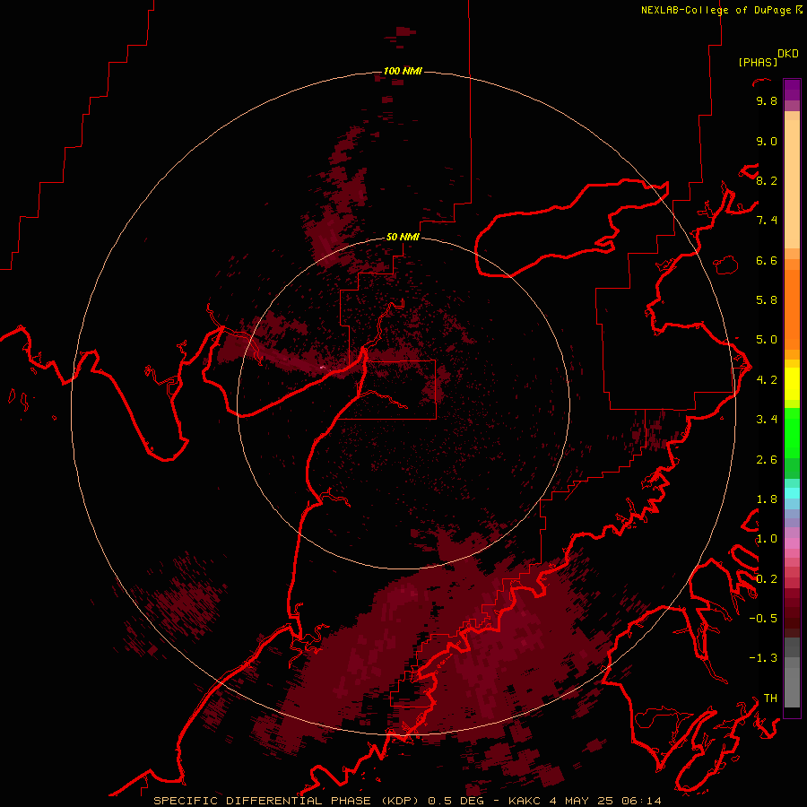The width and height of the screenshot is (807, 807).
Task: Click the 0.2 legend value
Action: click(x=767, y=579)
